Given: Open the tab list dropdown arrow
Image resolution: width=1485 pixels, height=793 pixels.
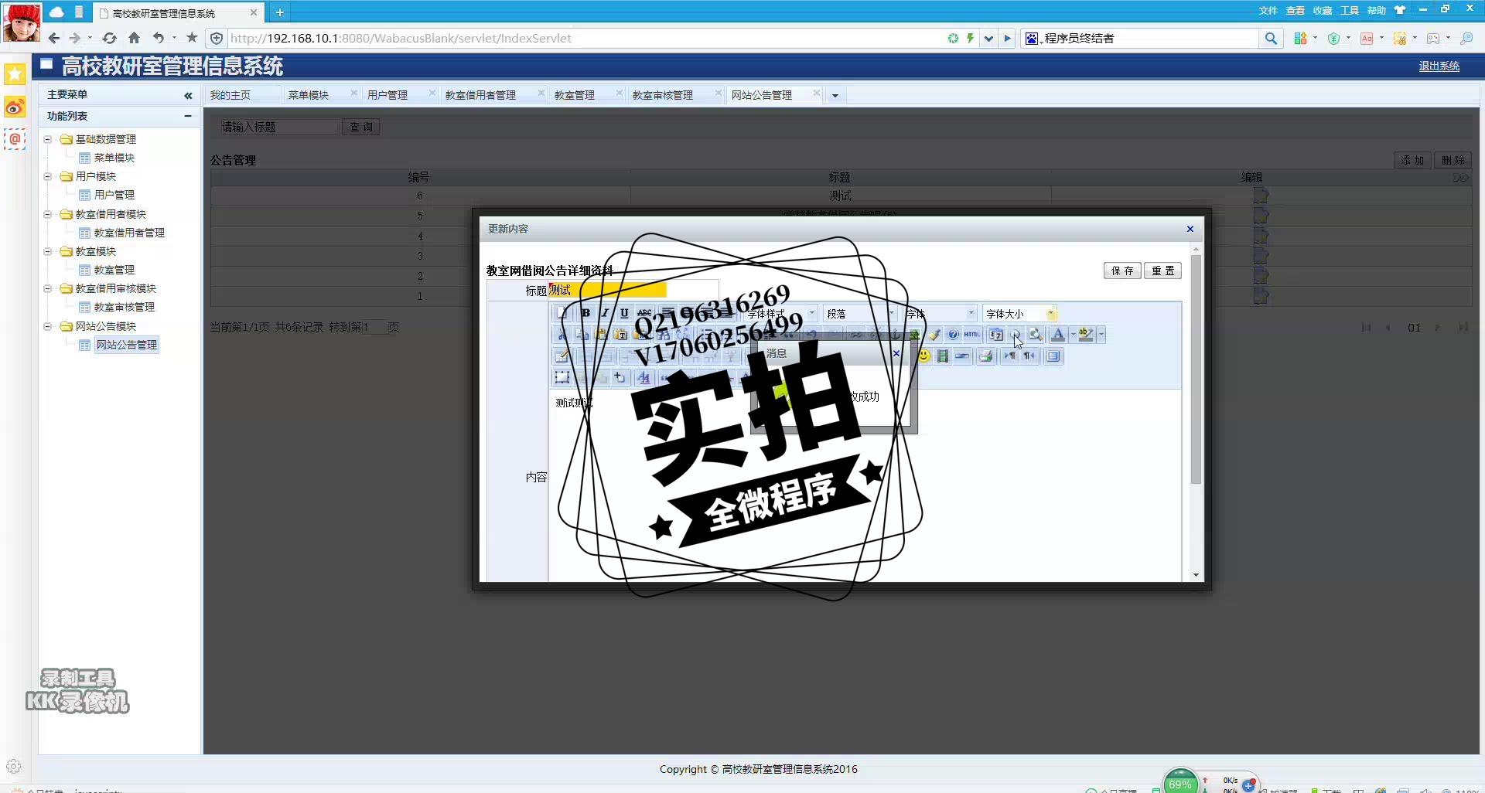Looking at the screenshot, I should click(835, 96).
